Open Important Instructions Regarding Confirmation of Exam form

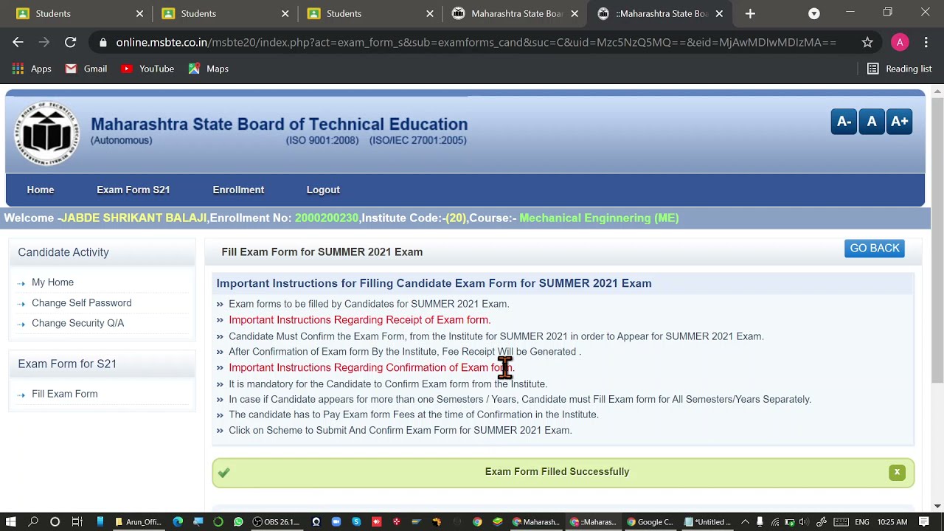pos(371,367)
